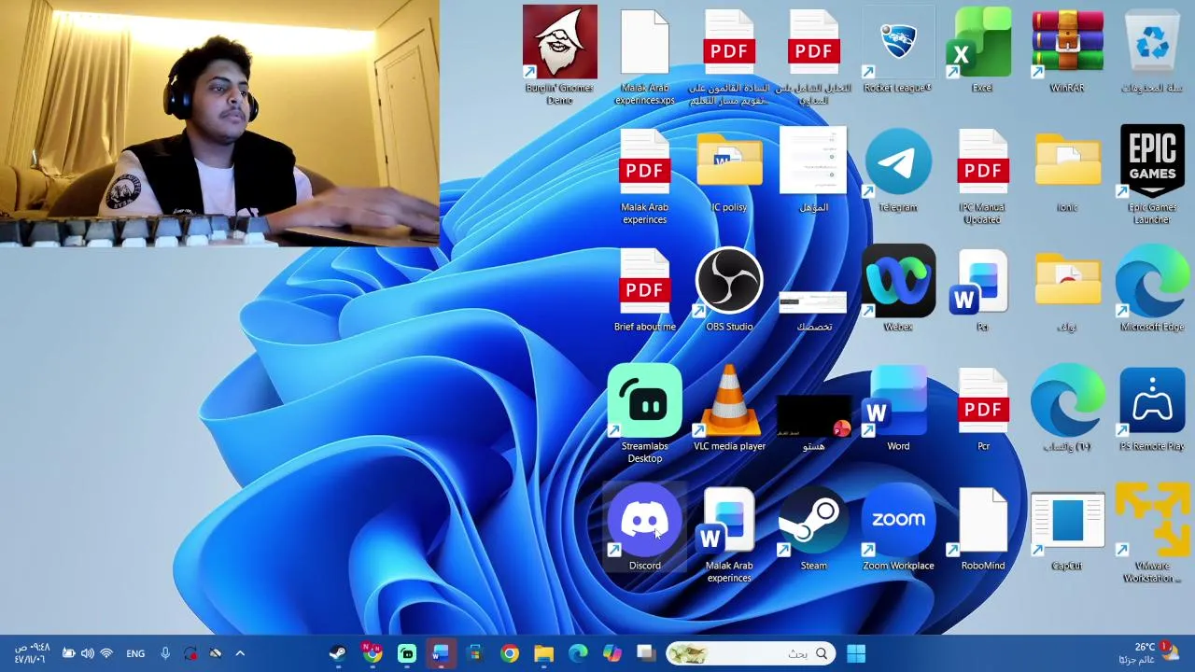Open File Explorer in the taskbar
1195x672 pixels.
[x=544, y=653]
